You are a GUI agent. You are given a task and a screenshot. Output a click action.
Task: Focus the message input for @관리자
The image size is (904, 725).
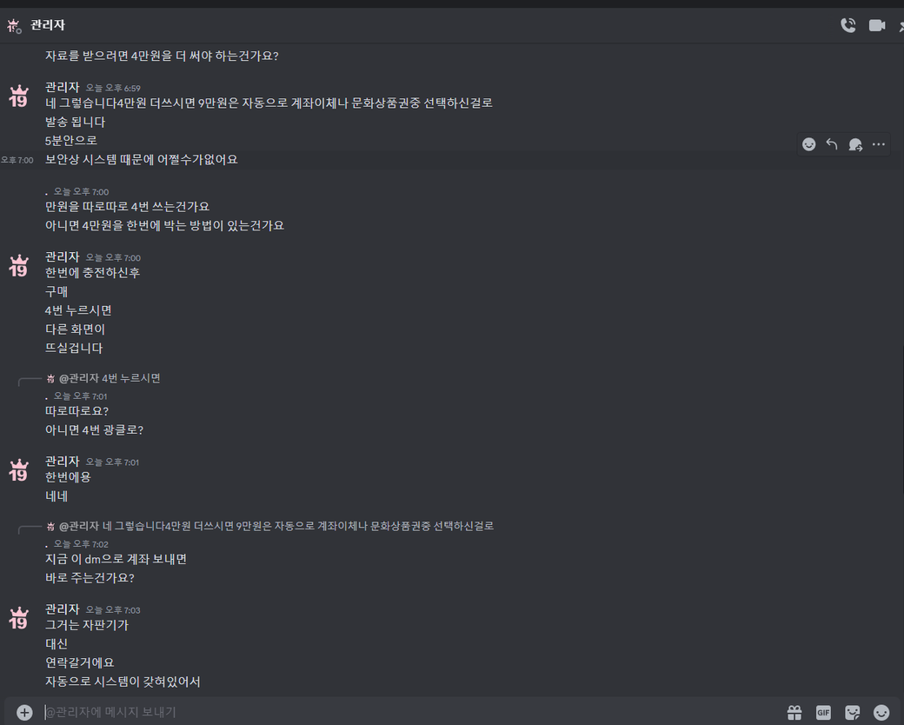[403, 712]
